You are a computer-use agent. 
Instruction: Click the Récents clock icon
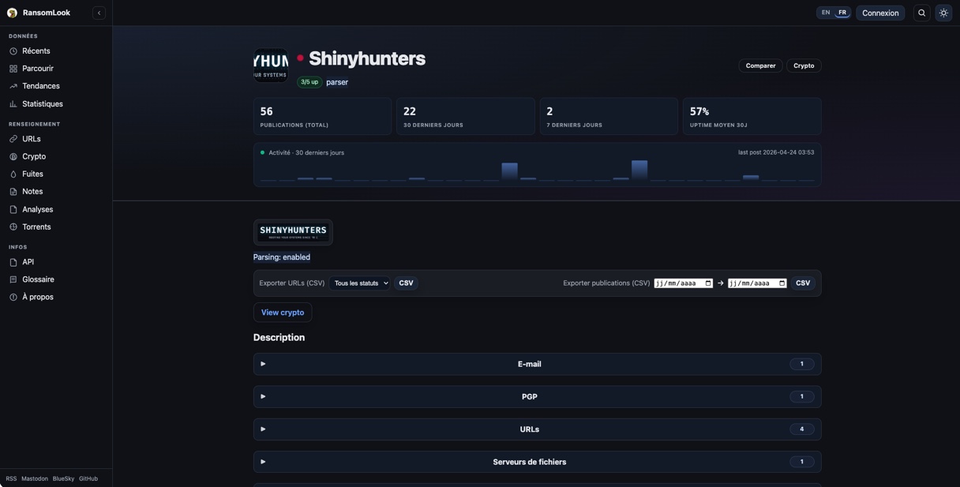click(x=13, y=51)
